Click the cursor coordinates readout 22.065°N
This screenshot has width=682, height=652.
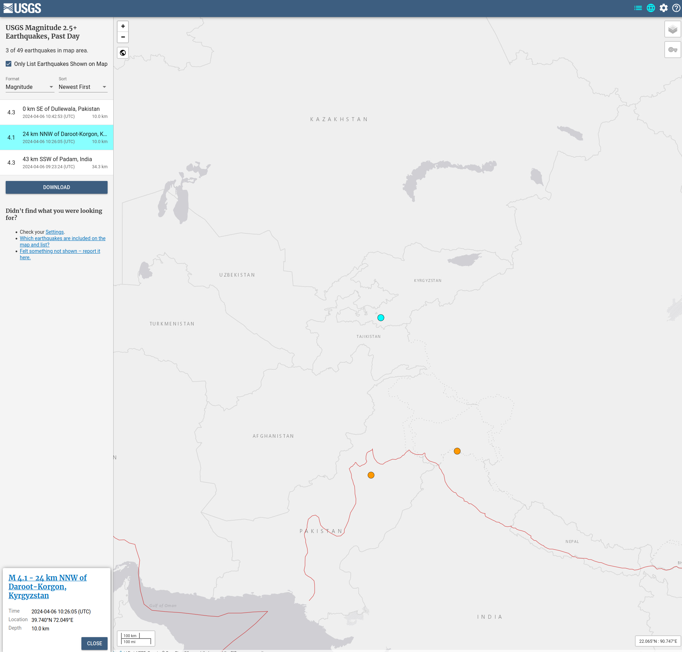point(658,641)
